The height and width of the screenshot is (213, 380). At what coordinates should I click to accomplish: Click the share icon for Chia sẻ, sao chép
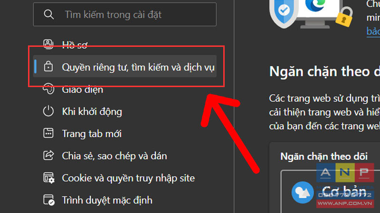click(x=48, y=155)
